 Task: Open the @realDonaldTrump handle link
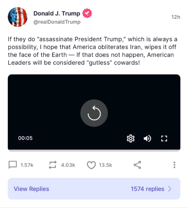tap(57, 22)
